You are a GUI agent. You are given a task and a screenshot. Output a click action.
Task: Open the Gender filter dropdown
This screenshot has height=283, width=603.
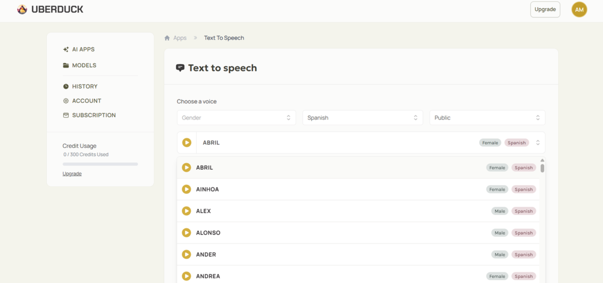(x=236, y=118)
